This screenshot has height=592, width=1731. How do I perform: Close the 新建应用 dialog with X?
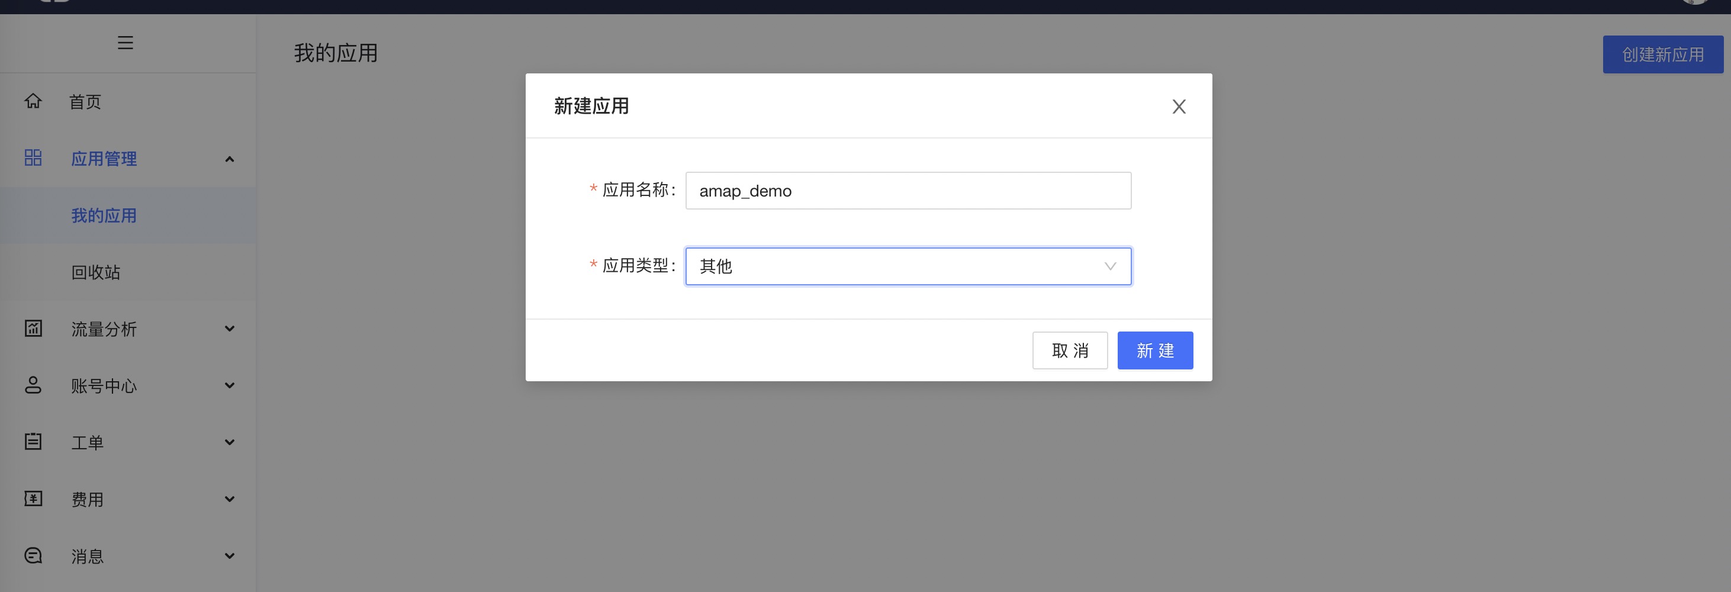click(x=1179, y=106)
